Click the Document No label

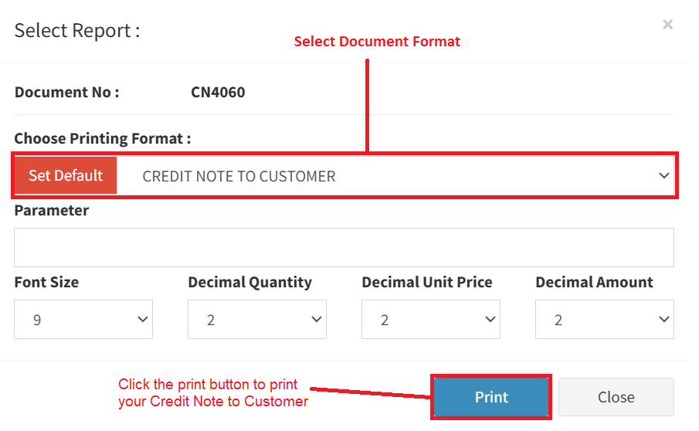[66, 93]
